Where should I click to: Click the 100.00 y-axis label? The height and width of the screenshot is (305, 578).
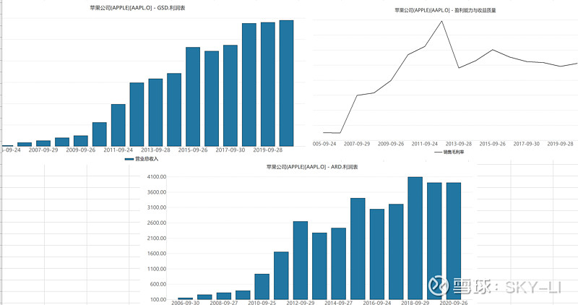158,299
